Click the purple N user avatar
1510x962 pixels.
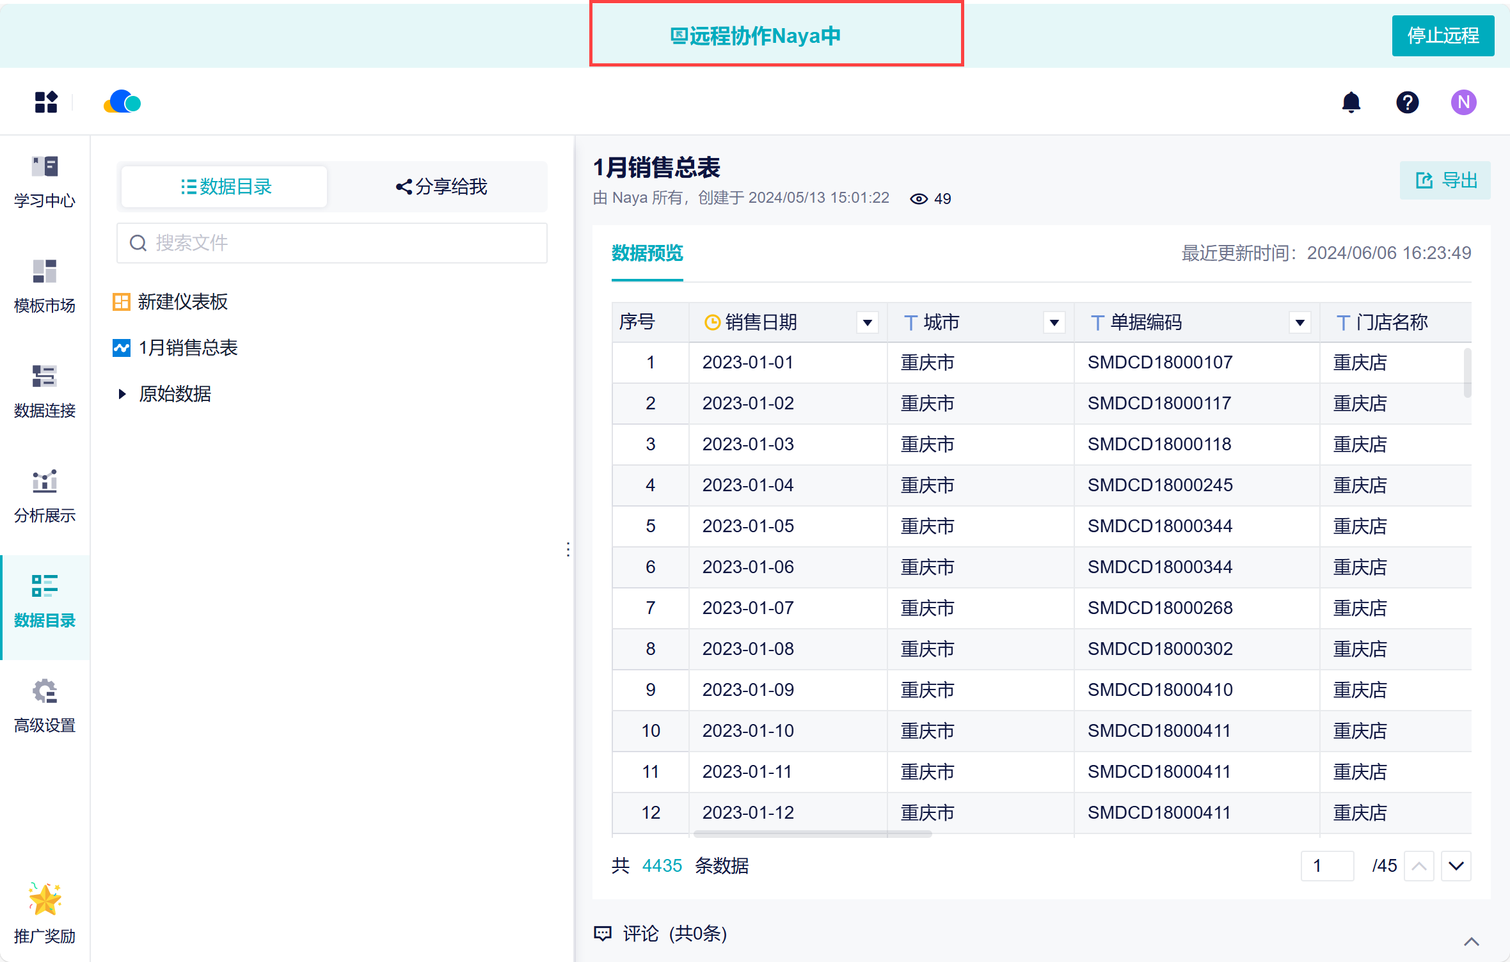[1463, 102]
